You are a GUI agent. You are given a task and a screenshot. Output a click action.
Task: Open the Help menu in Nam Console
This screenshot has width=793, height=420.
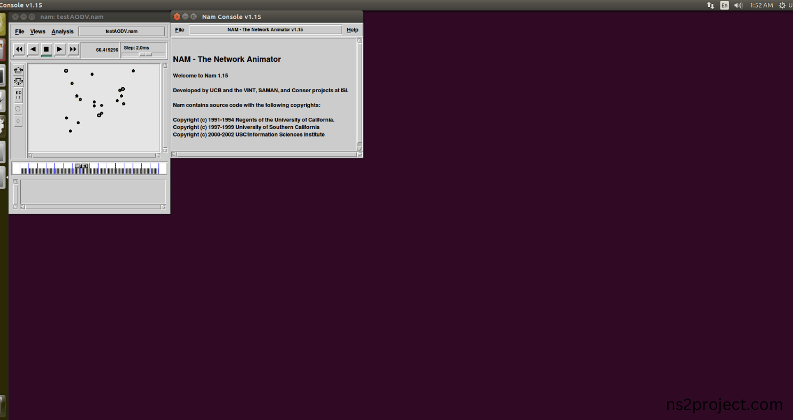click(353, 30)
